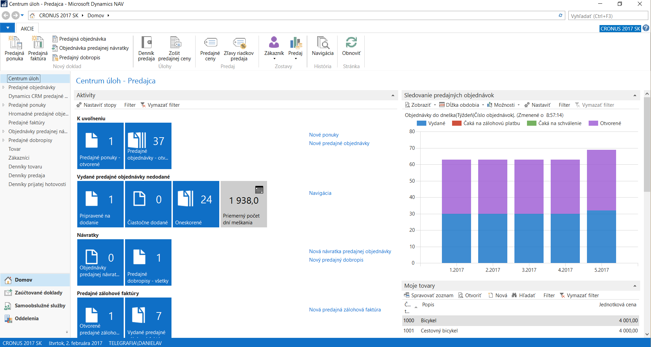Open Predajné ceny
The width and height of the screenshot is (651, 347).
[210, 48]
